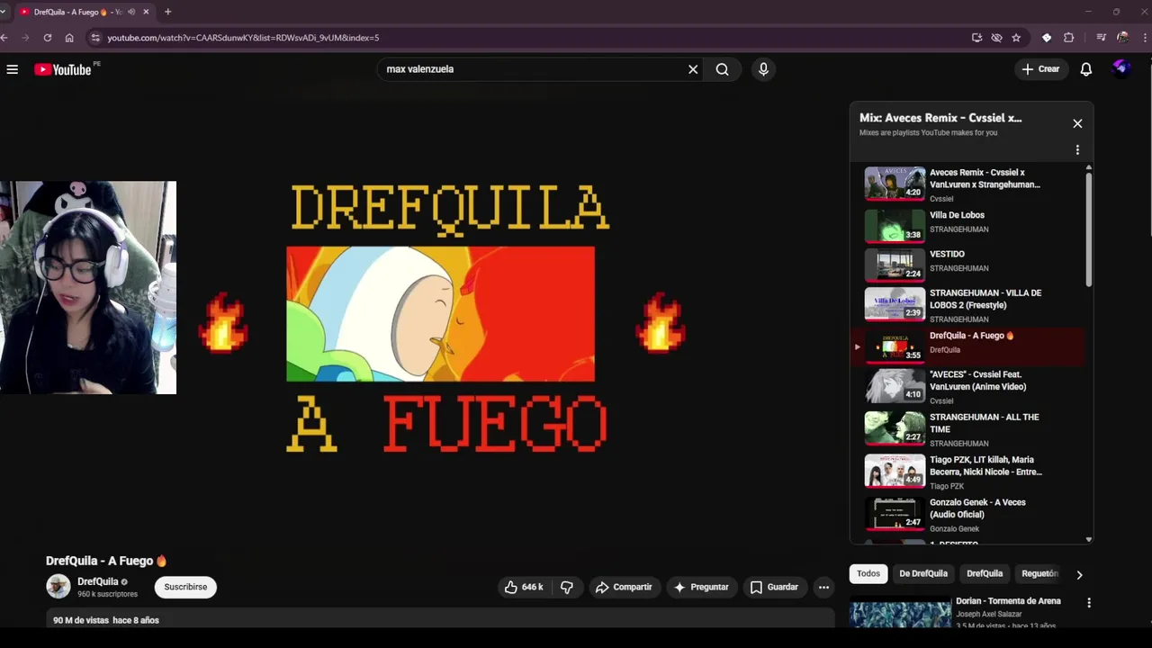The height and width of the screenshot is (648, 1152).
Task: Bookmark this page with the star icon
Action: point(1016,38)
